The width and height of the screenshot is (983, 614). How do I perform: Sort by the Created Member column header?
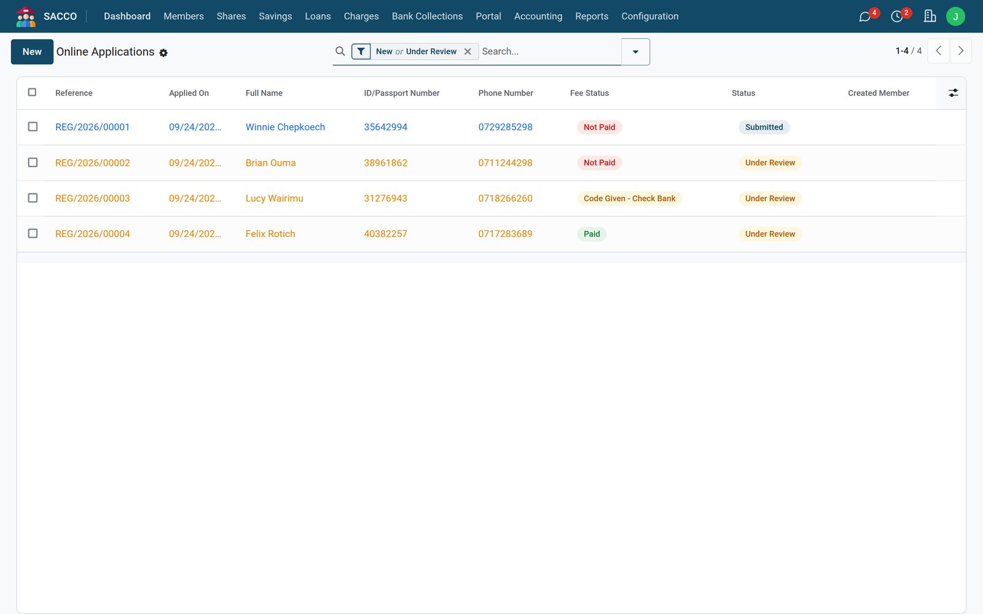pos(879,93)
